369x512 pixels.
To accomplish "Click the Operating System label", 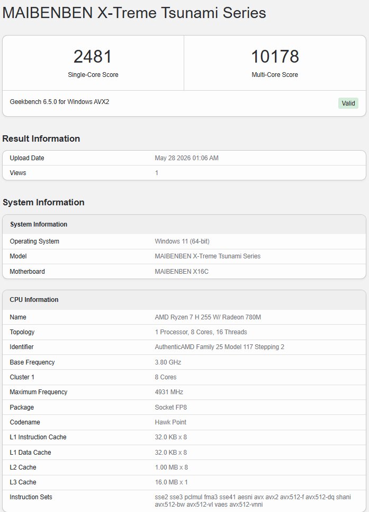I will [34, 241].
